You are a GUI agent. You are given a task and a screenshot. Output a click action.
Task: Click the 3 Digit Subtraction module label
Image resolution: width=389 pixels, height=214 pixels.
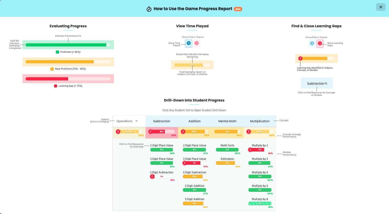pyautogui.click(x=195, y=172)
